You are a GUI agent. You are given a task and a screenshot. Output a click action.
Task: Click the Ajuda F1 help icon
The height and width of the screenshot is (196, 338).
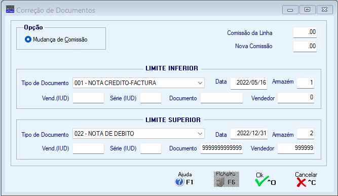click(x=179, y=182)
